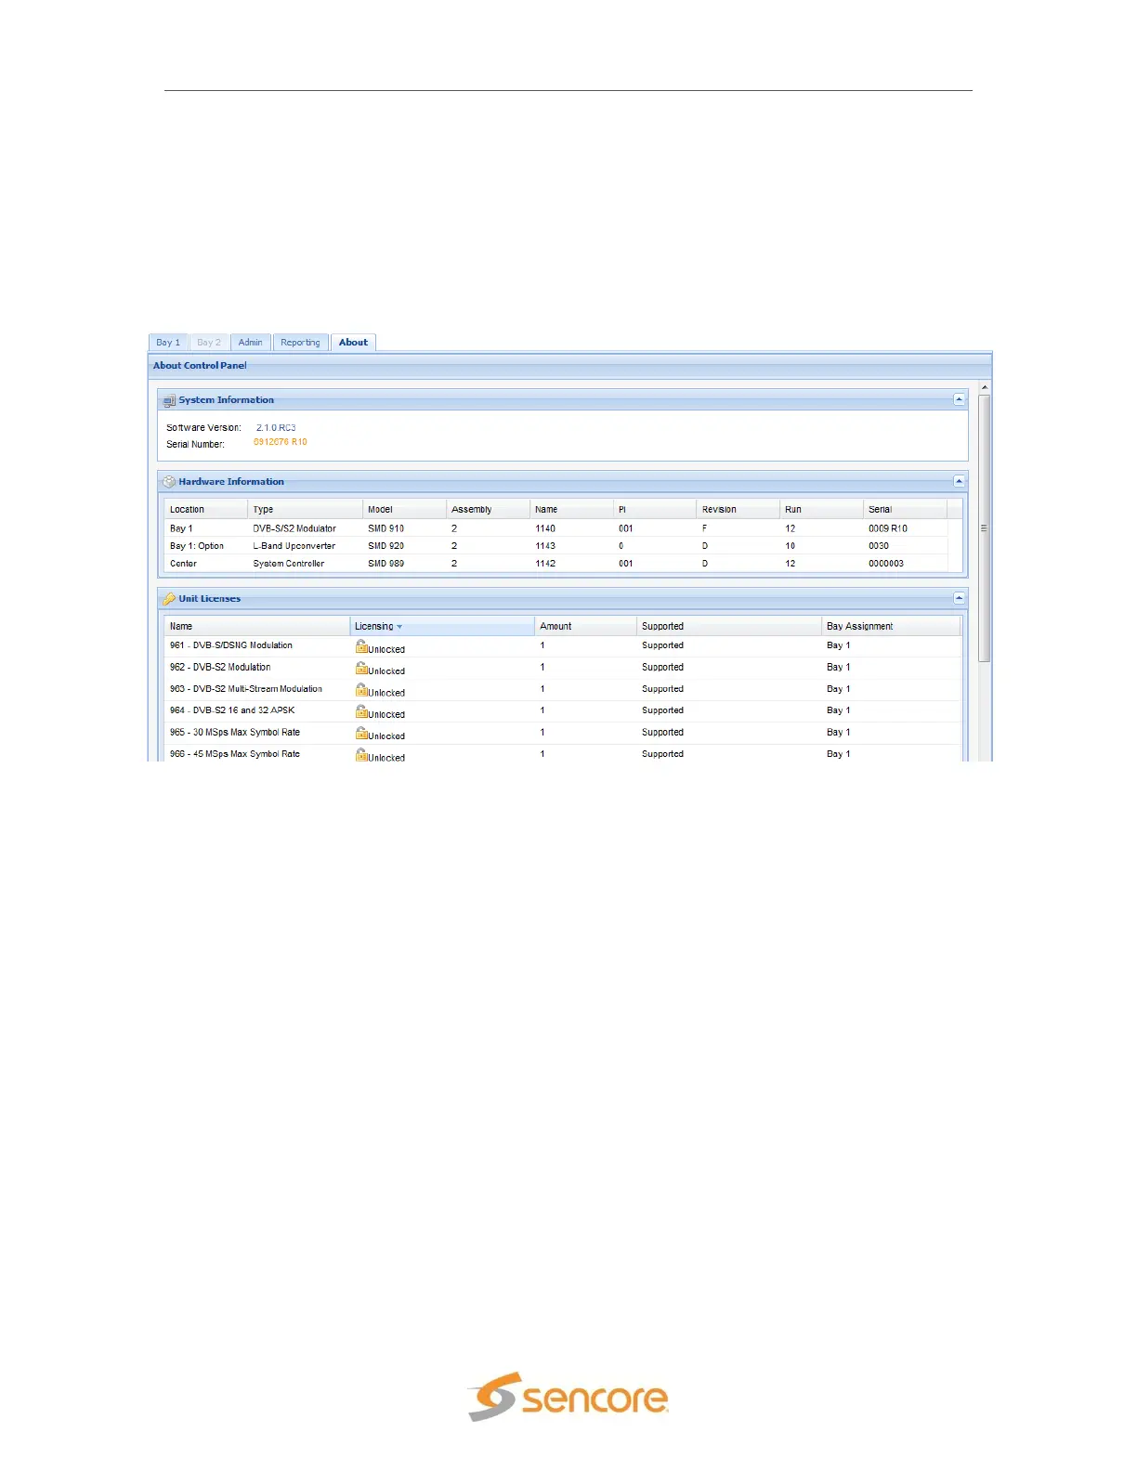The height and width of the screenshot is (1471, 1137).
Task: Select the L-Band Upconverter hardware row
Action: (x=556, y=546)
